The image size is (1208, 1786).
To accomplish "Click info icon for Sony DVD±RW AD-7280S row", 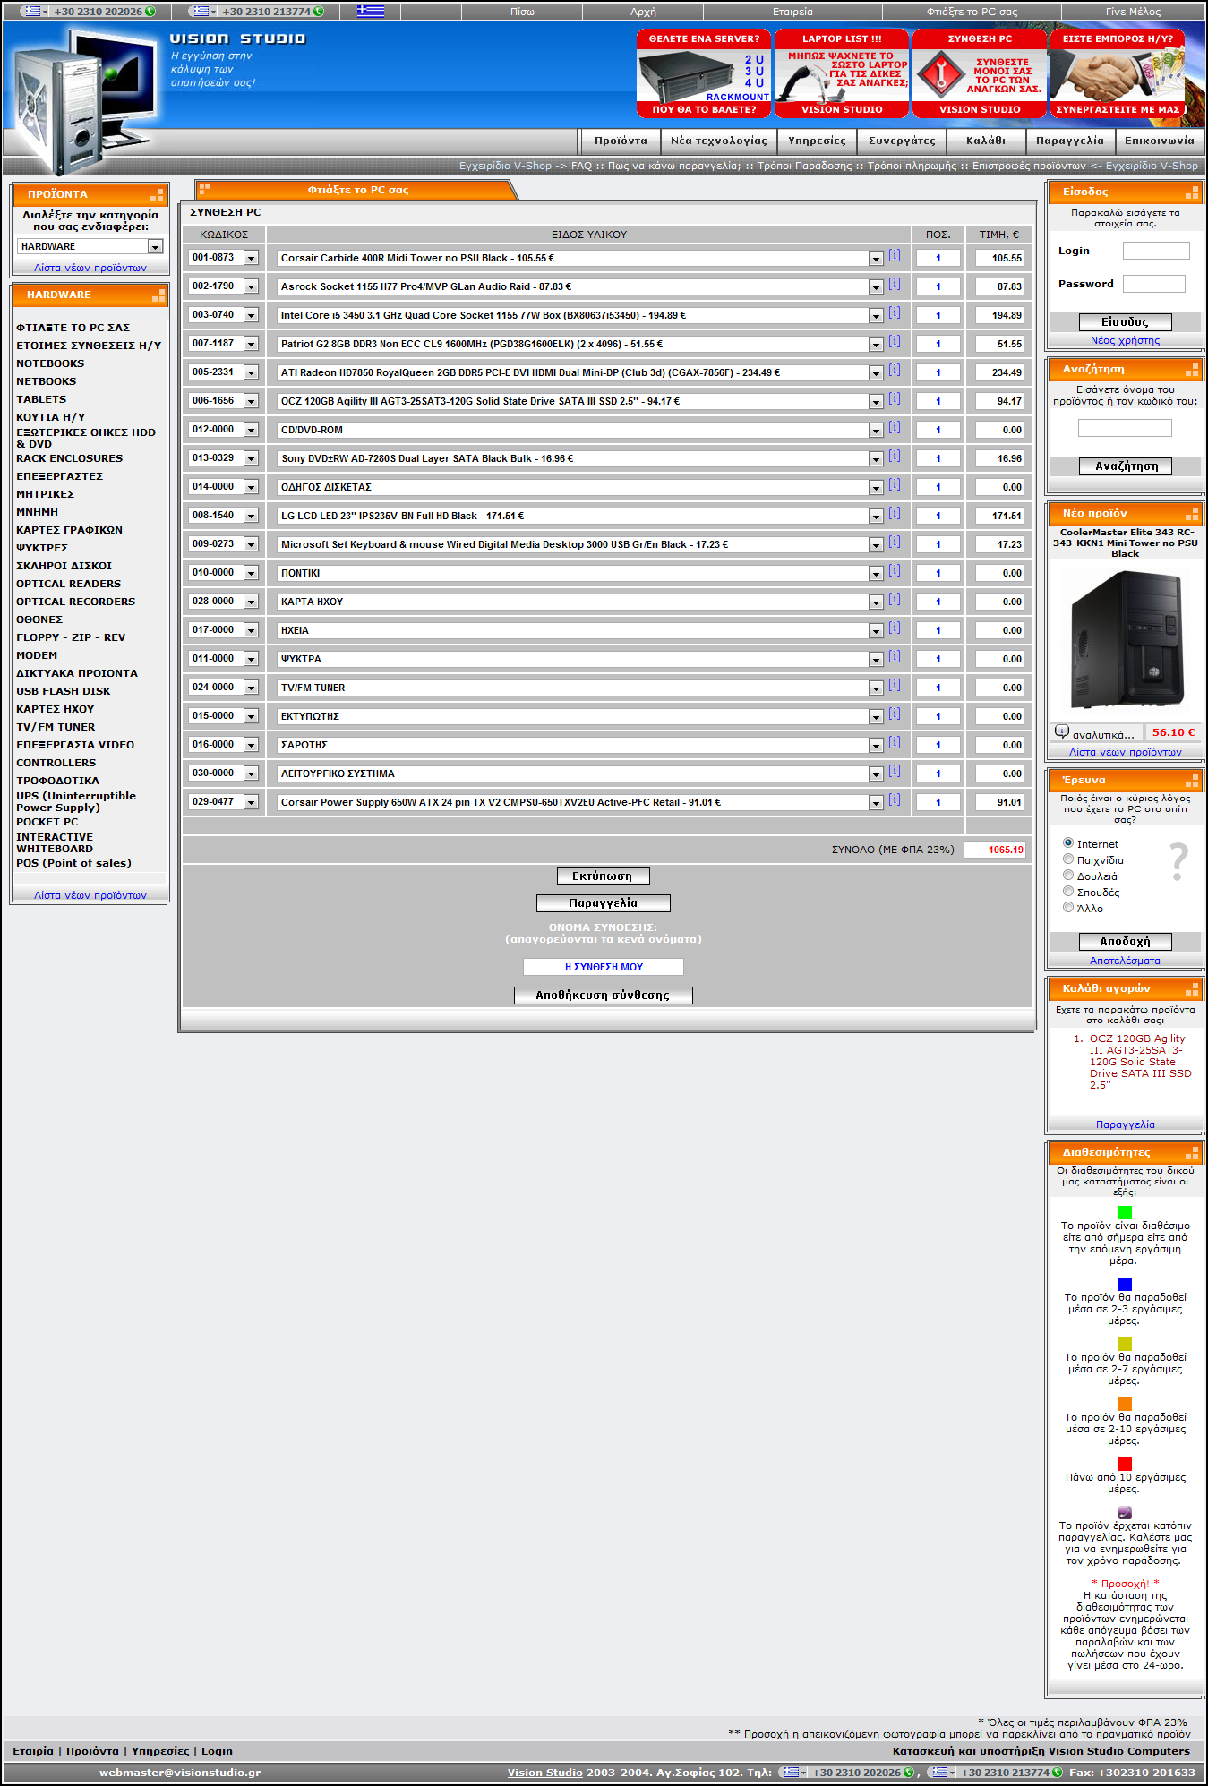I will click(894, 457).
